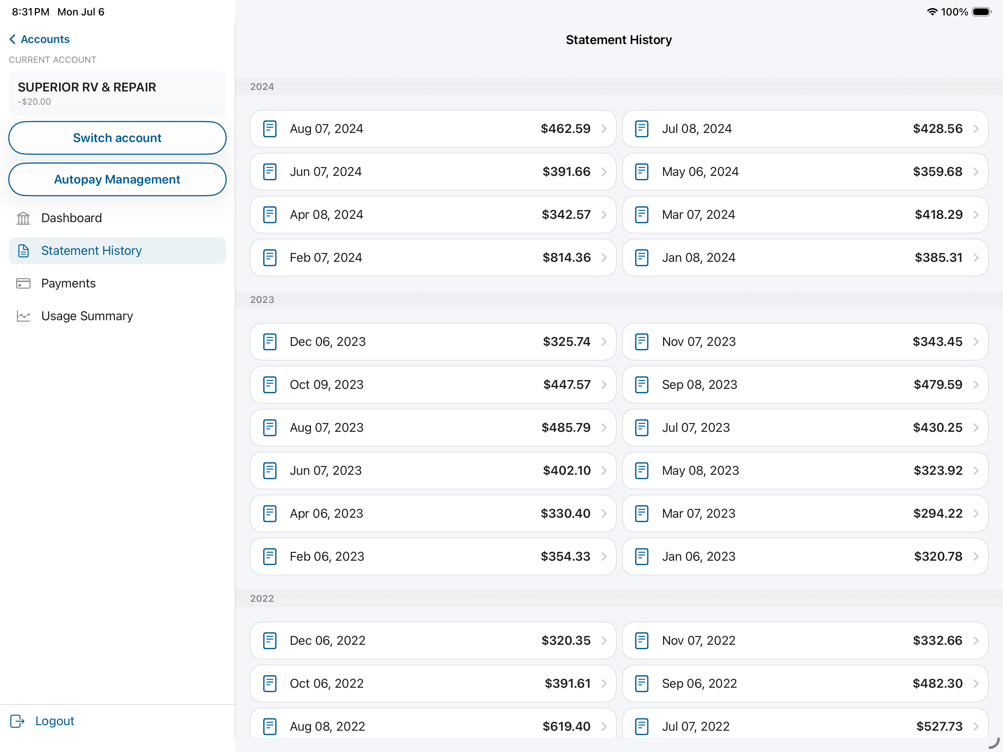
Task: Go back to Accounts
Action: (39, 39)
